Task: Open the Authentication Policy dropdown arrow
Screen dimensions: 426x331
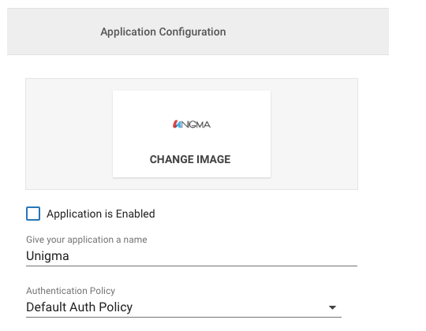Action: tap(332, 307)
